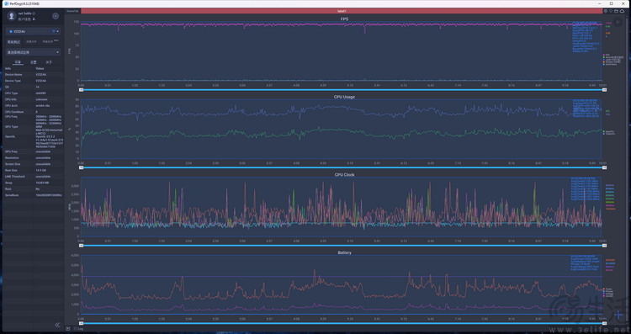631x334 pixels.
Task: Select the Device Name row in the info table
Action: point(34,75)
